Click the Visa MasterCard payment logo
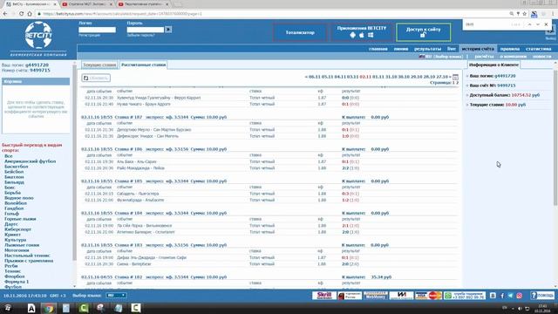 428,296
